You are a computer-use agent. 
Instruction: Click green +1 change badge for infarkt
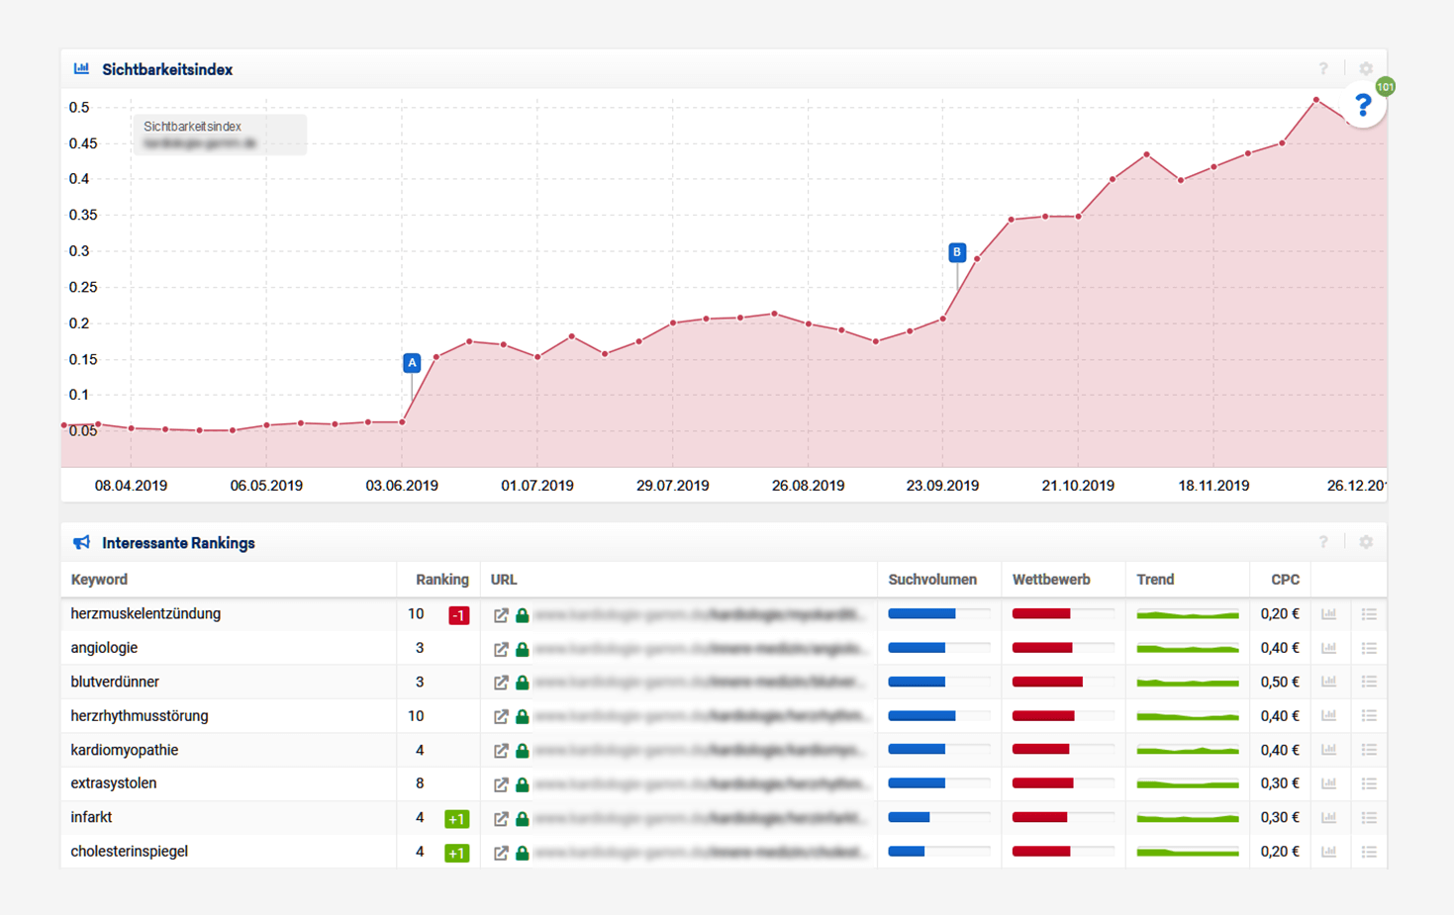(x=456, y=819)
